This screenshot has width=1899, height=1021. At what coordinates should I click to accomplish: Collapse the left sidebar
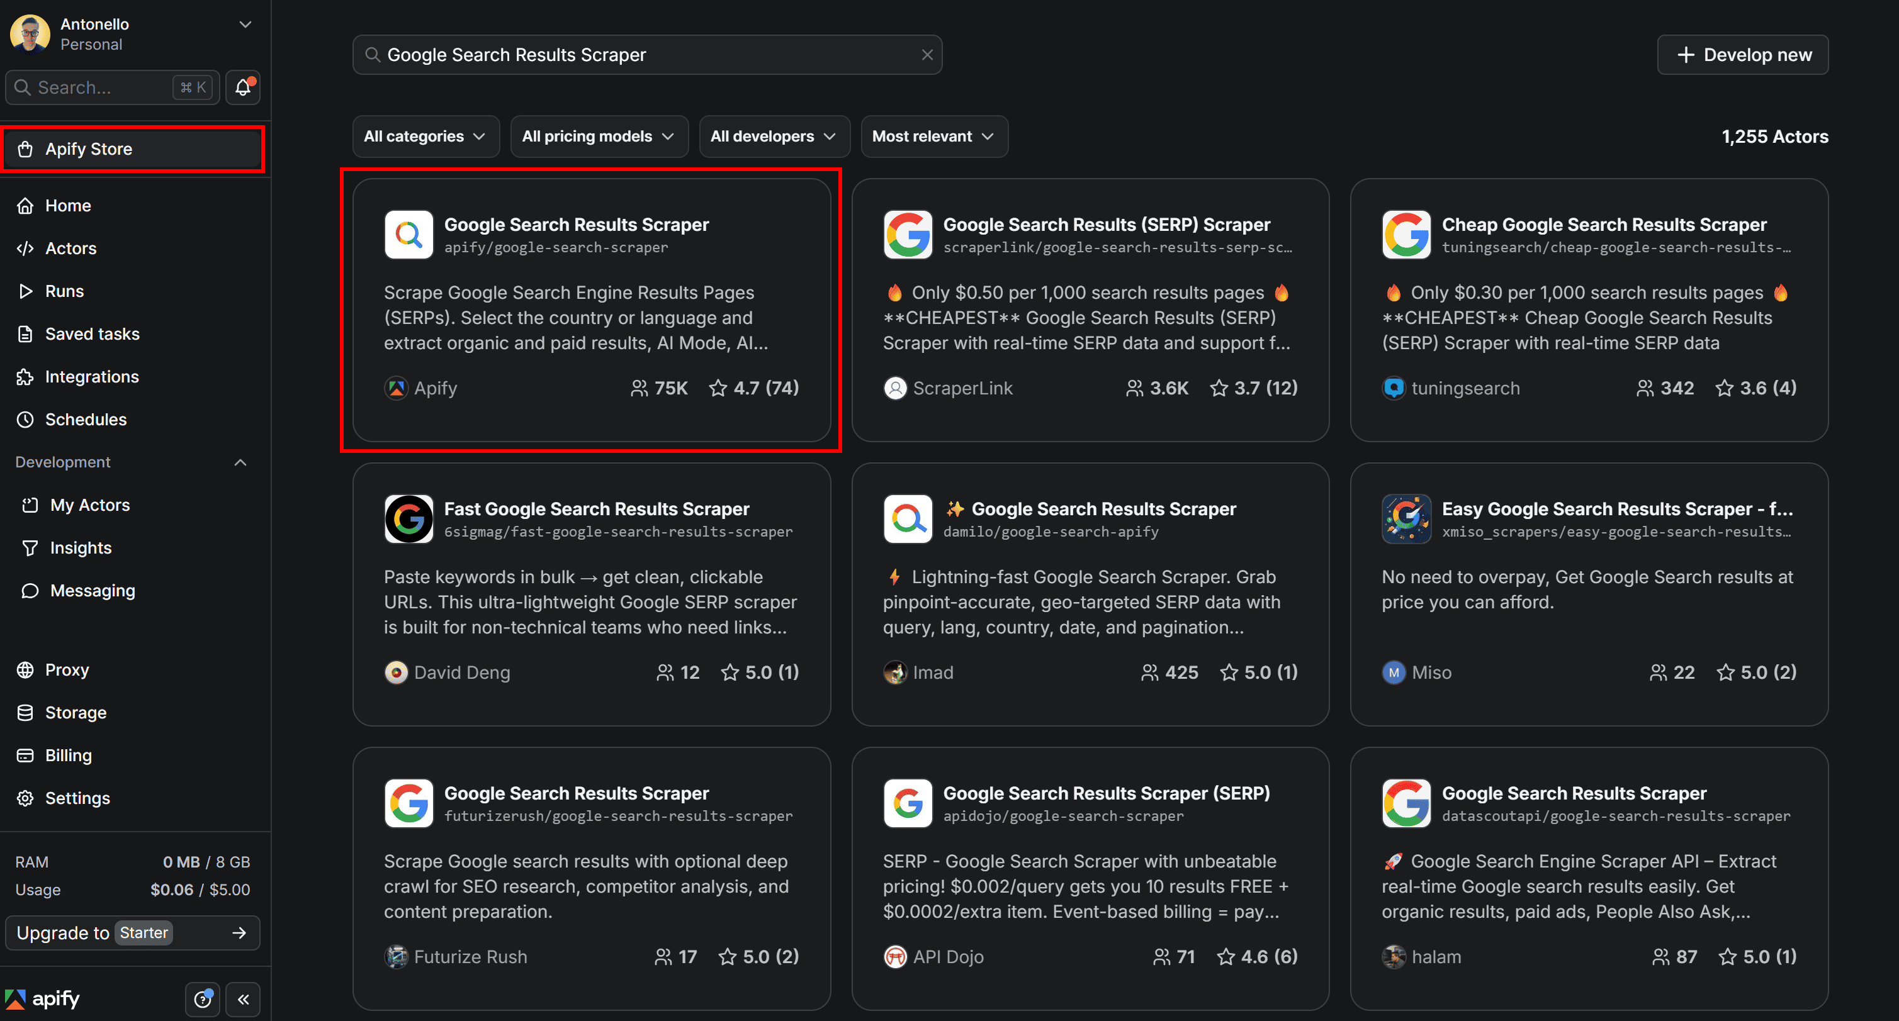click(x=243, y=999)
